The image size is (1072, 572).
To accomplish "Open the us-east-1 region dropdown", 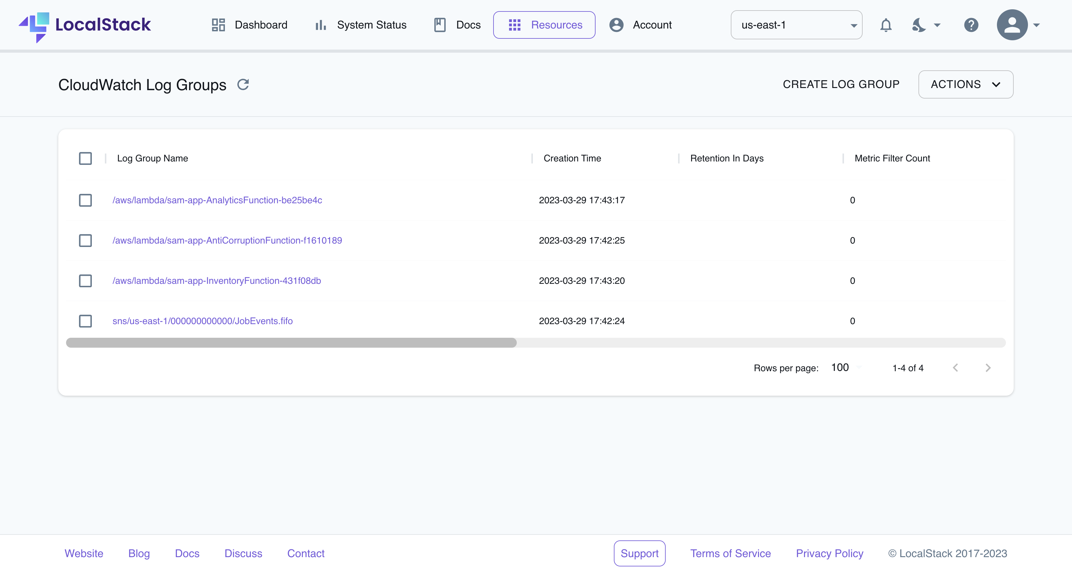I will click(796, 25).
